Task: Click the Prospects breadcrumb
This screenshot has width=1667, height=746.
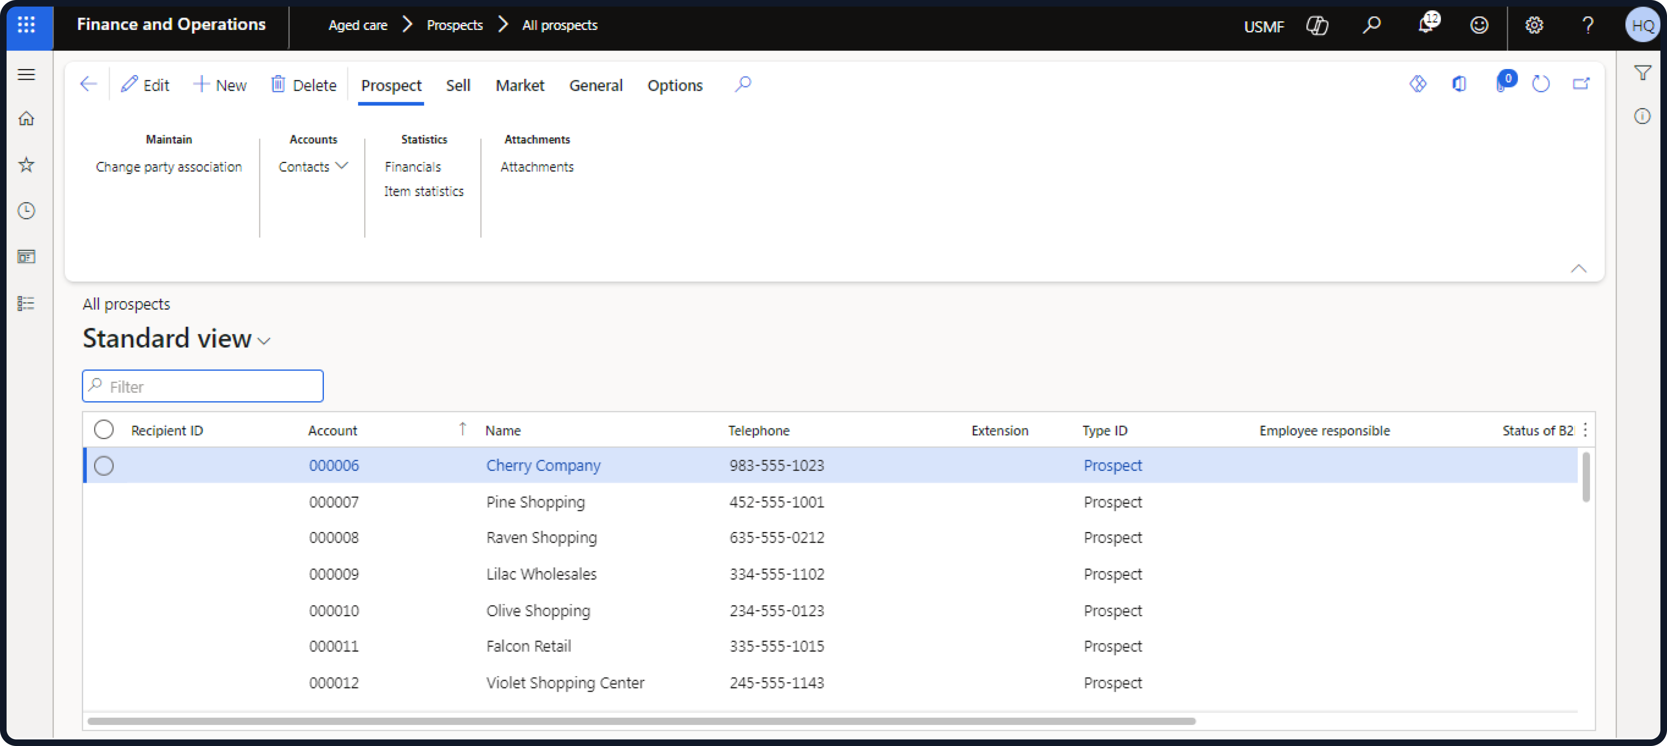Action: pos(454,25)
